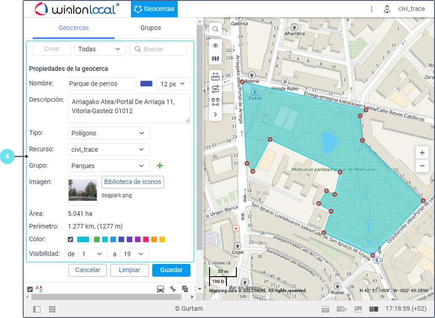This screenshot has width=435, height=318.
Task: Open the SMS messages icon in bottom bar
Action: pos(341,309)
